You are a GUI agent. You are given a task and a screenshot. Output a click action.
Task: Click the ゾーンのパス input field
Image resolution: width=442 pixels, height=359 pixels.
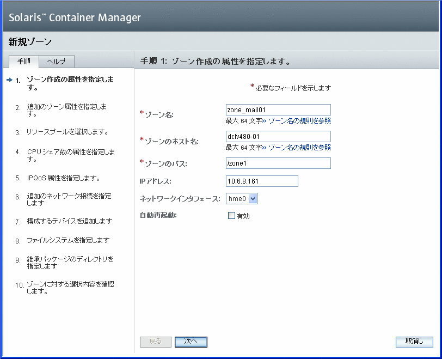278,163
